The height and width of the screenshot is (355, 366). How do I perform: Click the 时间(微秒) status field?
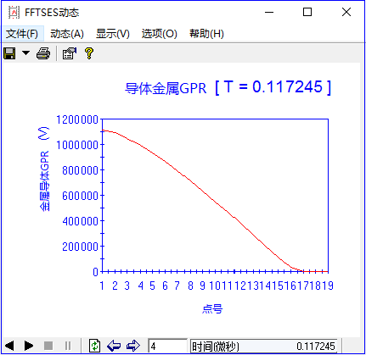264,346
